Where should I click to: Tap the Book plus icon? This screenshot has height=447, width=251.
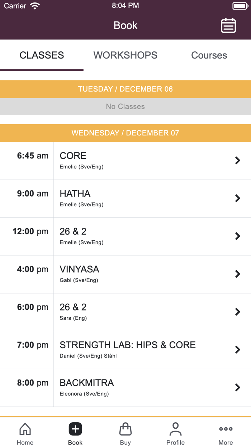[75, 429]
